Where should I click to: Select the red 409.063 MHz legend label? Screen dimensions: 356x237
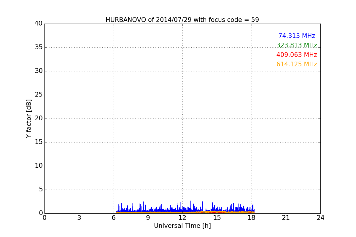point(297,55)
